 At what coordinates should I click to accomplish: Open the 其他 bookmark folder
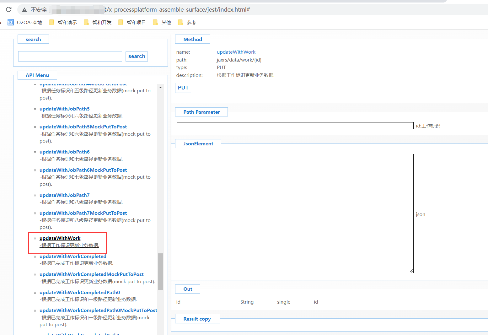coord(162,22)
